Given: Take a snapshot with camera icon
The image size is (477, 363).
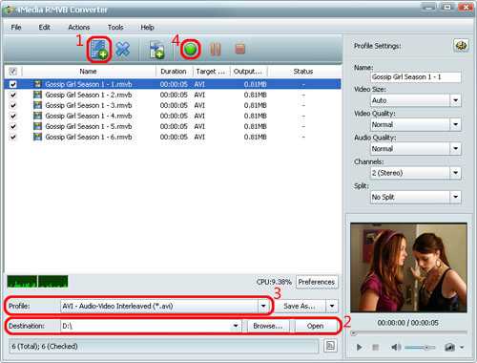Looking at the screenshot, I should pos(449,347).
